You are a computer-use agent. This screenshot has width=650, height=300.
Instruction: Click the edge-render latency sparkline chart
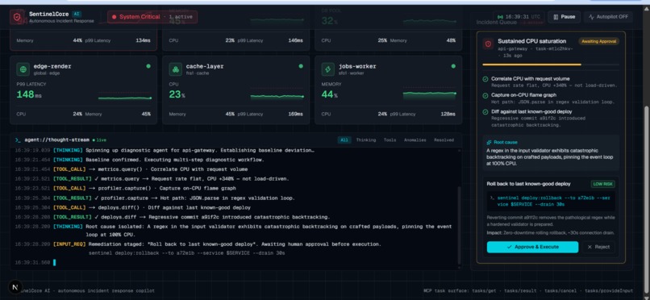[x=124, y=96]
